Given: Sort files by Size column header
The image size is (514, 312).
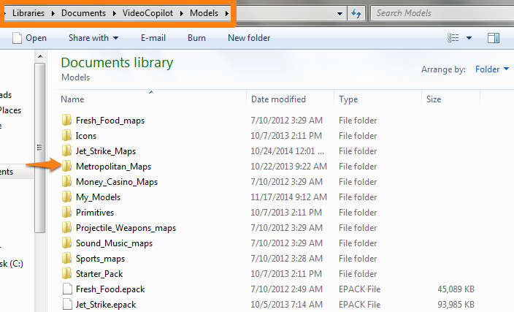Looking at the screenshot, I should 434,99.
